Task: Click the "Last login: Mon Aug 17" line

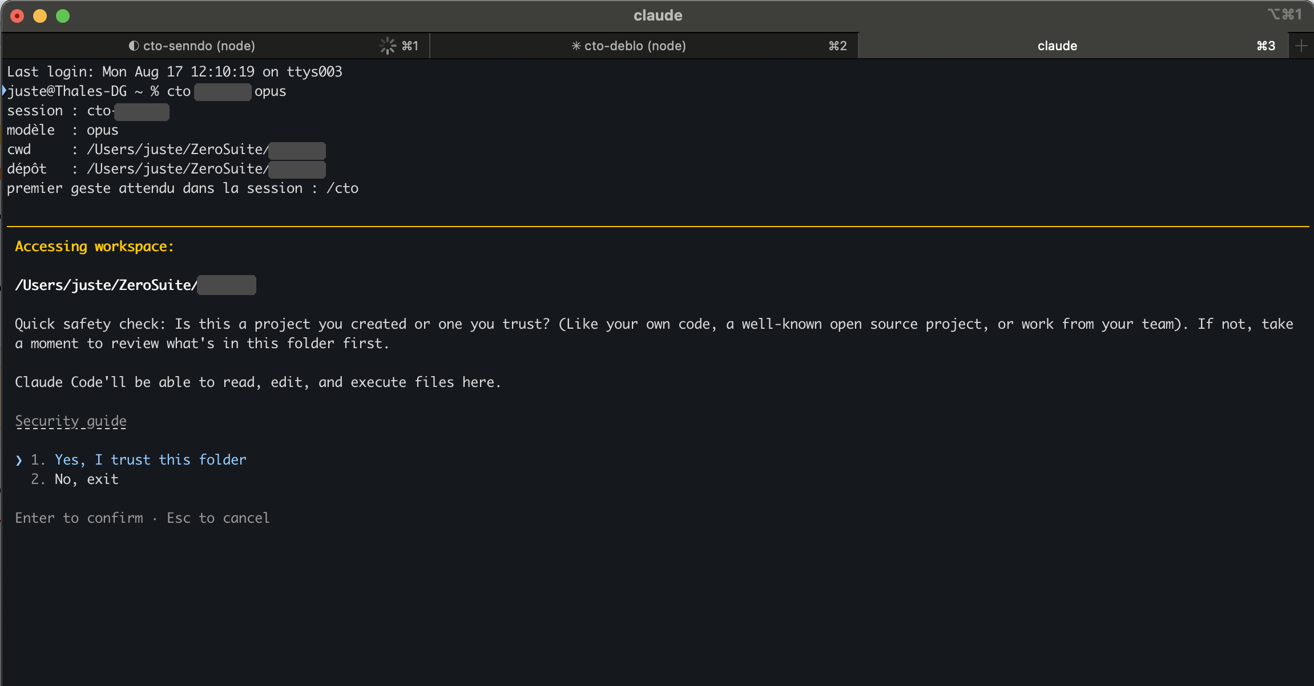Action: click(175, 72)
